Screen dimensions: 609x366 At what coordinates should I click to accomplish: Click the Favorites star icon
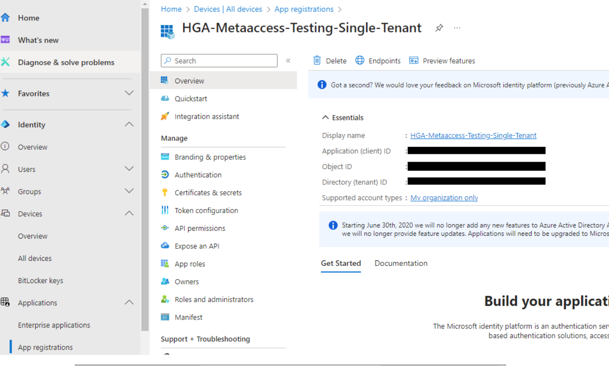5,93
